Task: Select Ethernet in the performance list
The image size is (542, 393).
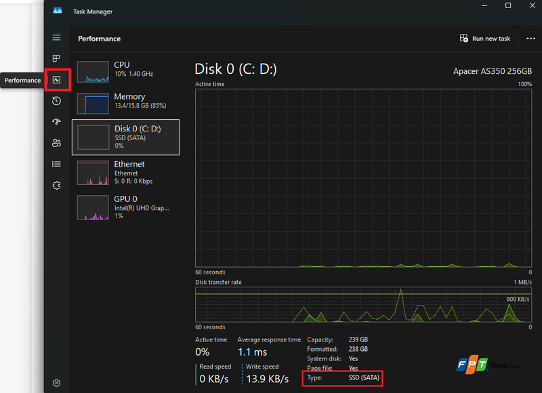Action: click(125, 173)
